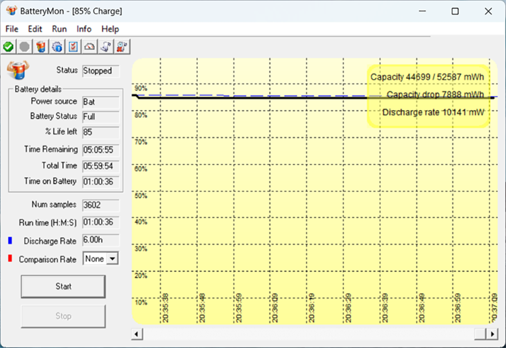Screen dimensions: 506x348
Task: Click the disabled Stop button
Action: [x=63, y=316]
